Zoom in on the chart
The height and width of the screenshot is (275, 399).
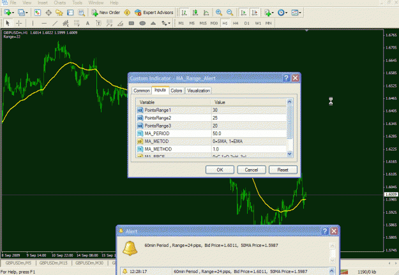[219, 13]
